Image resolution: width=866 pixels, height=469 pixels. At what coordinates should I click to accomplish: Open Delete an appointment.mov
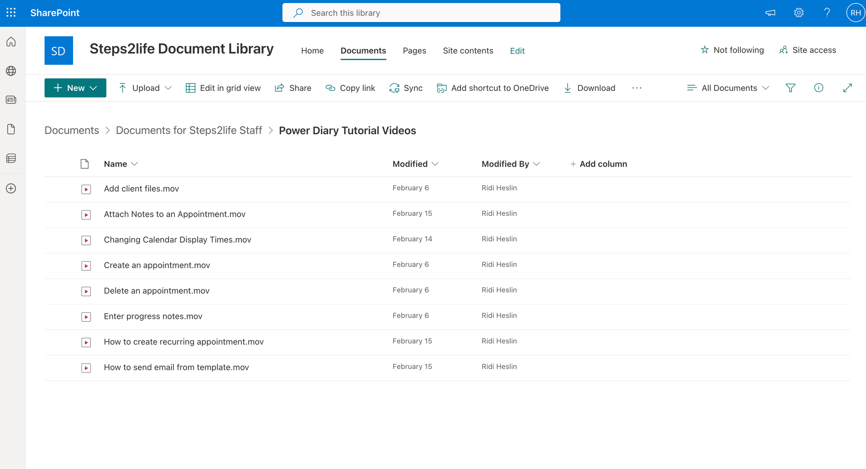157,291
